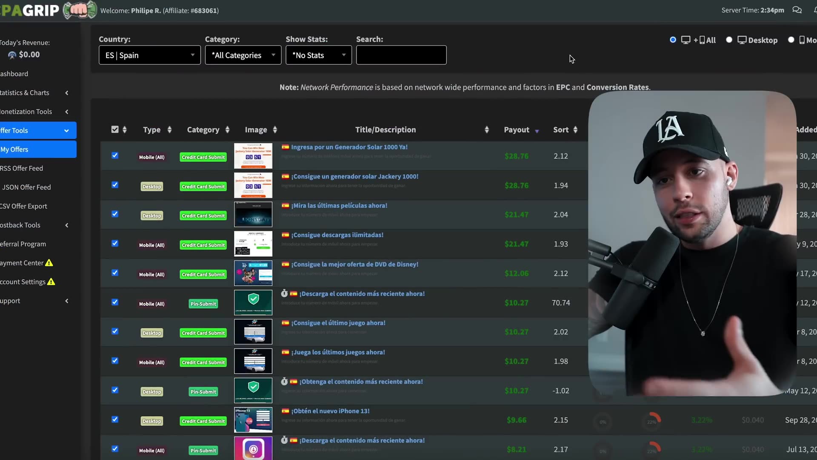Uncheck the Ingresa por un Generador Solar offer
This screenshot has width=817, height=460.
click(x=115, y=155)
